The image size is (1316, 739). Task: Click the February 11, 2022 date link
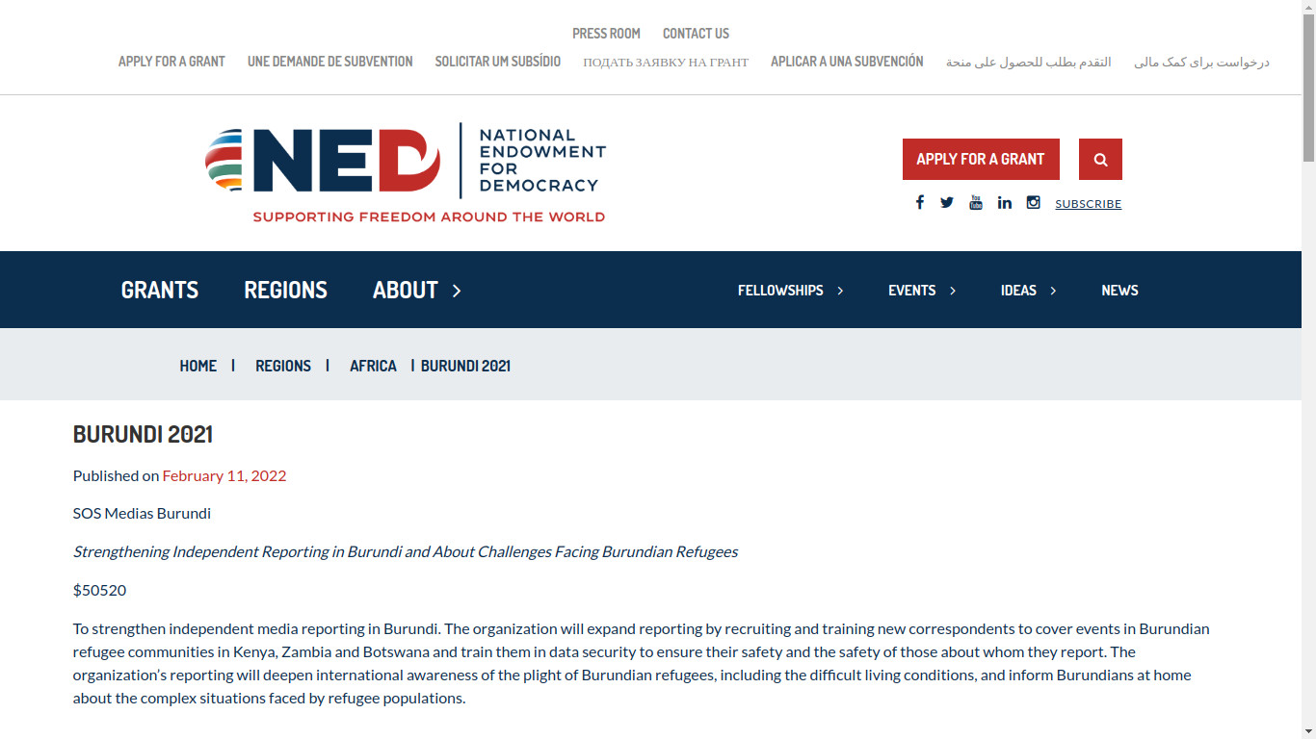(x=224, y=475)
